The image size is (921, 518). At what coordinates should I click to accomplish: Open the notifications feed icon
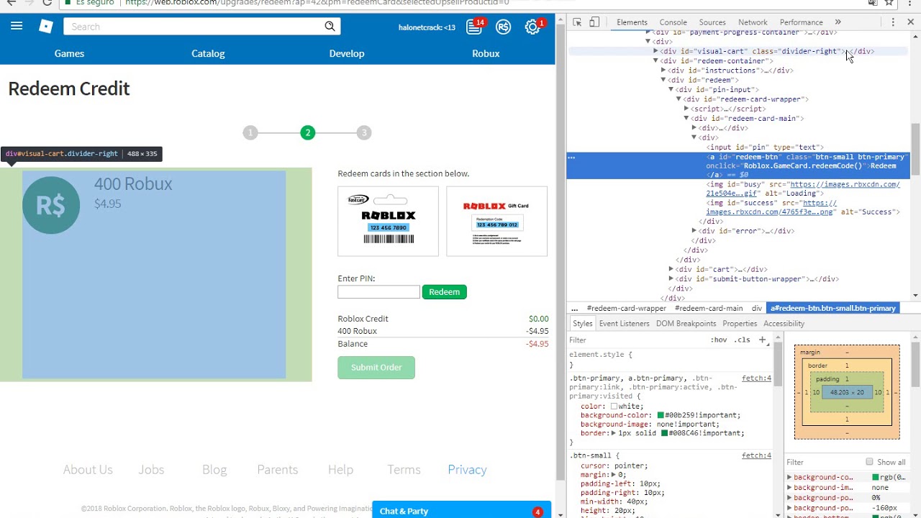[474, 27]
